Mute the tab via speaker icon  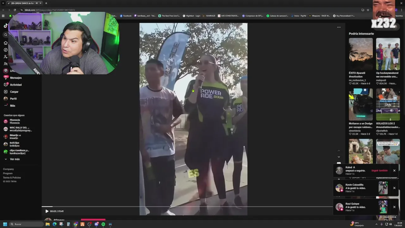(37, 3)
